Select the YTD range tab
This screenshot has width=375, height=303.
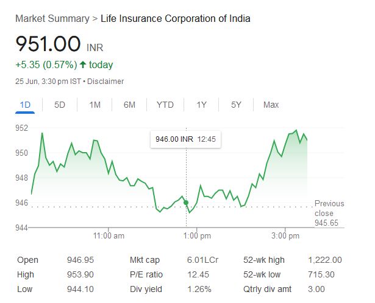[165, 105]
